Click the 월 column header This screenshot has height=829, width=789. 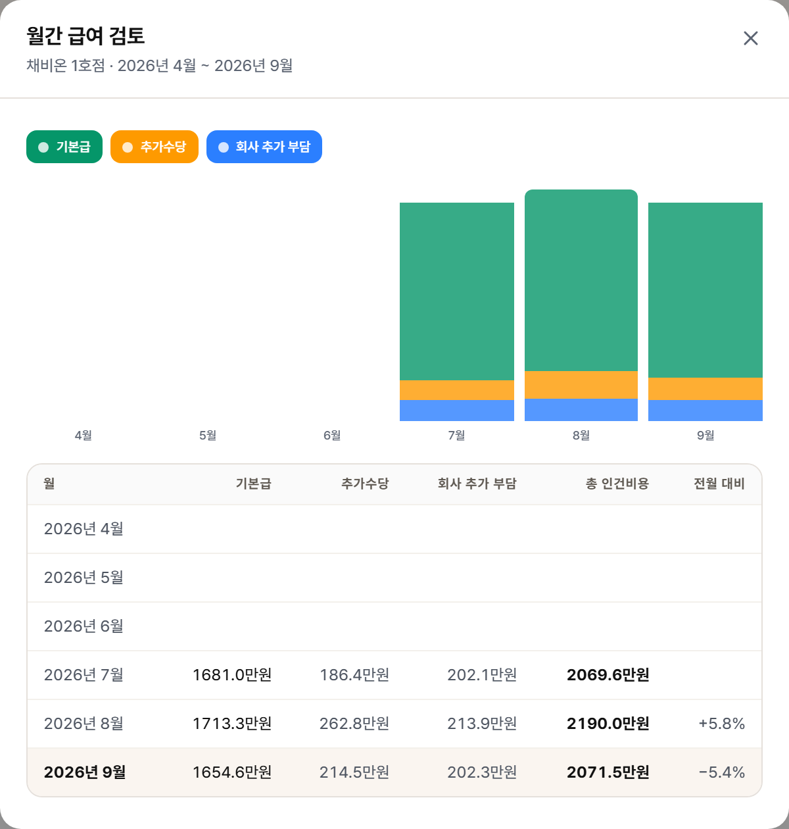click(x=49, y=484)
